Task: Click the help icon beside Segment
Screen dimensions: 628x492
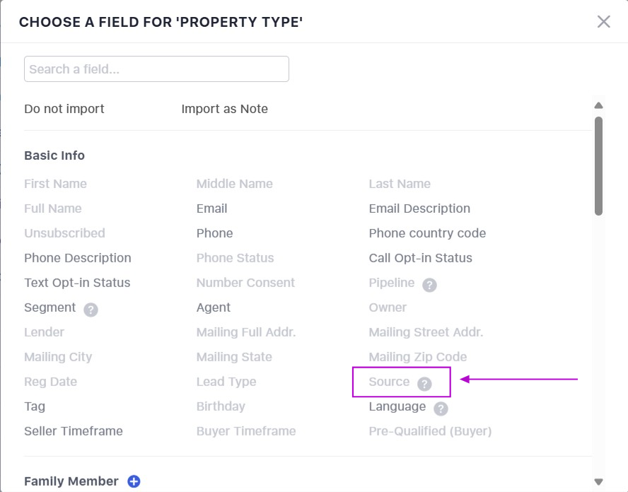Action: pos(91,310)
